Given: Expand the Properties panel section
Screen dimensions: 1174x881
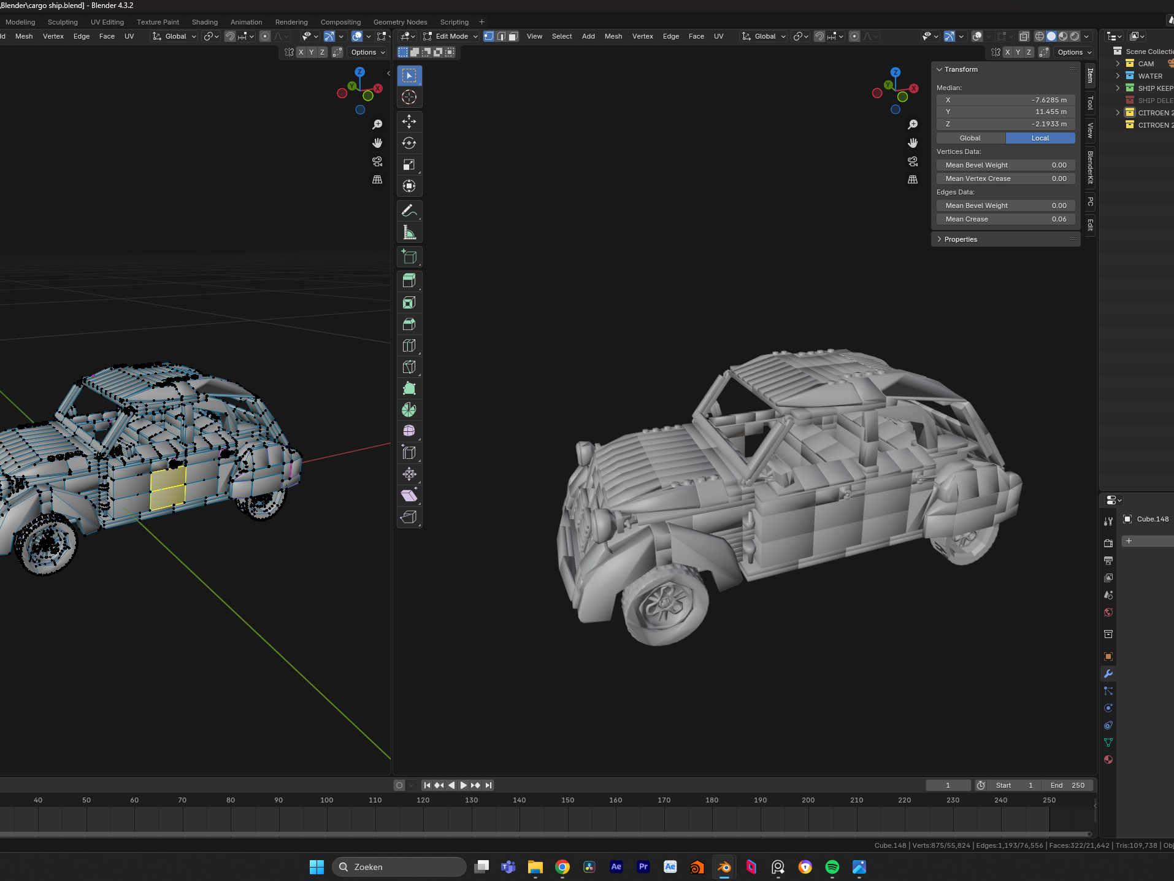Looking at the screenshot, I should click(961, 239).
